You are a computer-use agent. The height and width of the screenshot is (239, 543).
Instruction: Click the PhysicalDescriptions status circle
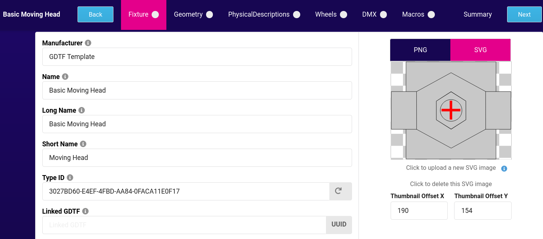tap(297, 14)
